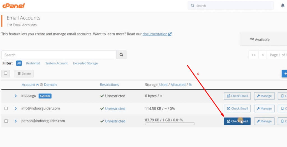Image resolution: width=287 pixels, height=147 pixels.
Task: Manage info@indoorguider.com account
Action: coord(264,108)
